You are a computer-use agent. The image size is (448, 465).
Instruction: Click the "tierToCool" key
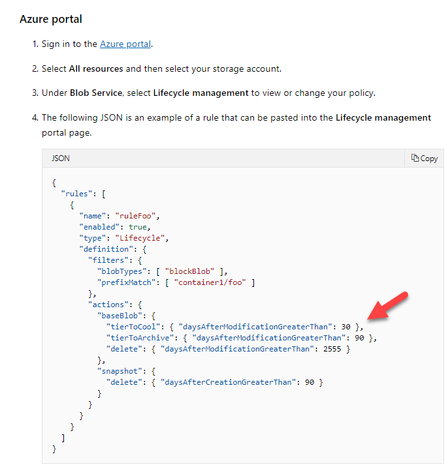[x=133, y=327]
